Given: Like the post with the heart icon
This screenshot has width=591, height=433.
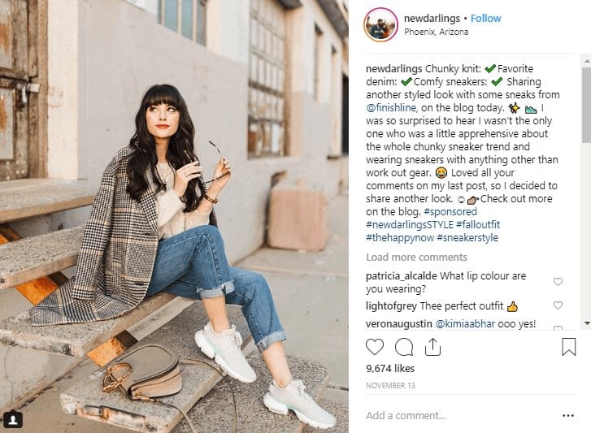Looking at the screenshot, I should tap(375, 347).
